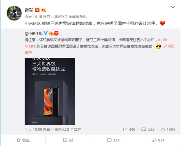Click the orange V verified badge
Viewport: 181px width, 146px height.
coord(37,10)
